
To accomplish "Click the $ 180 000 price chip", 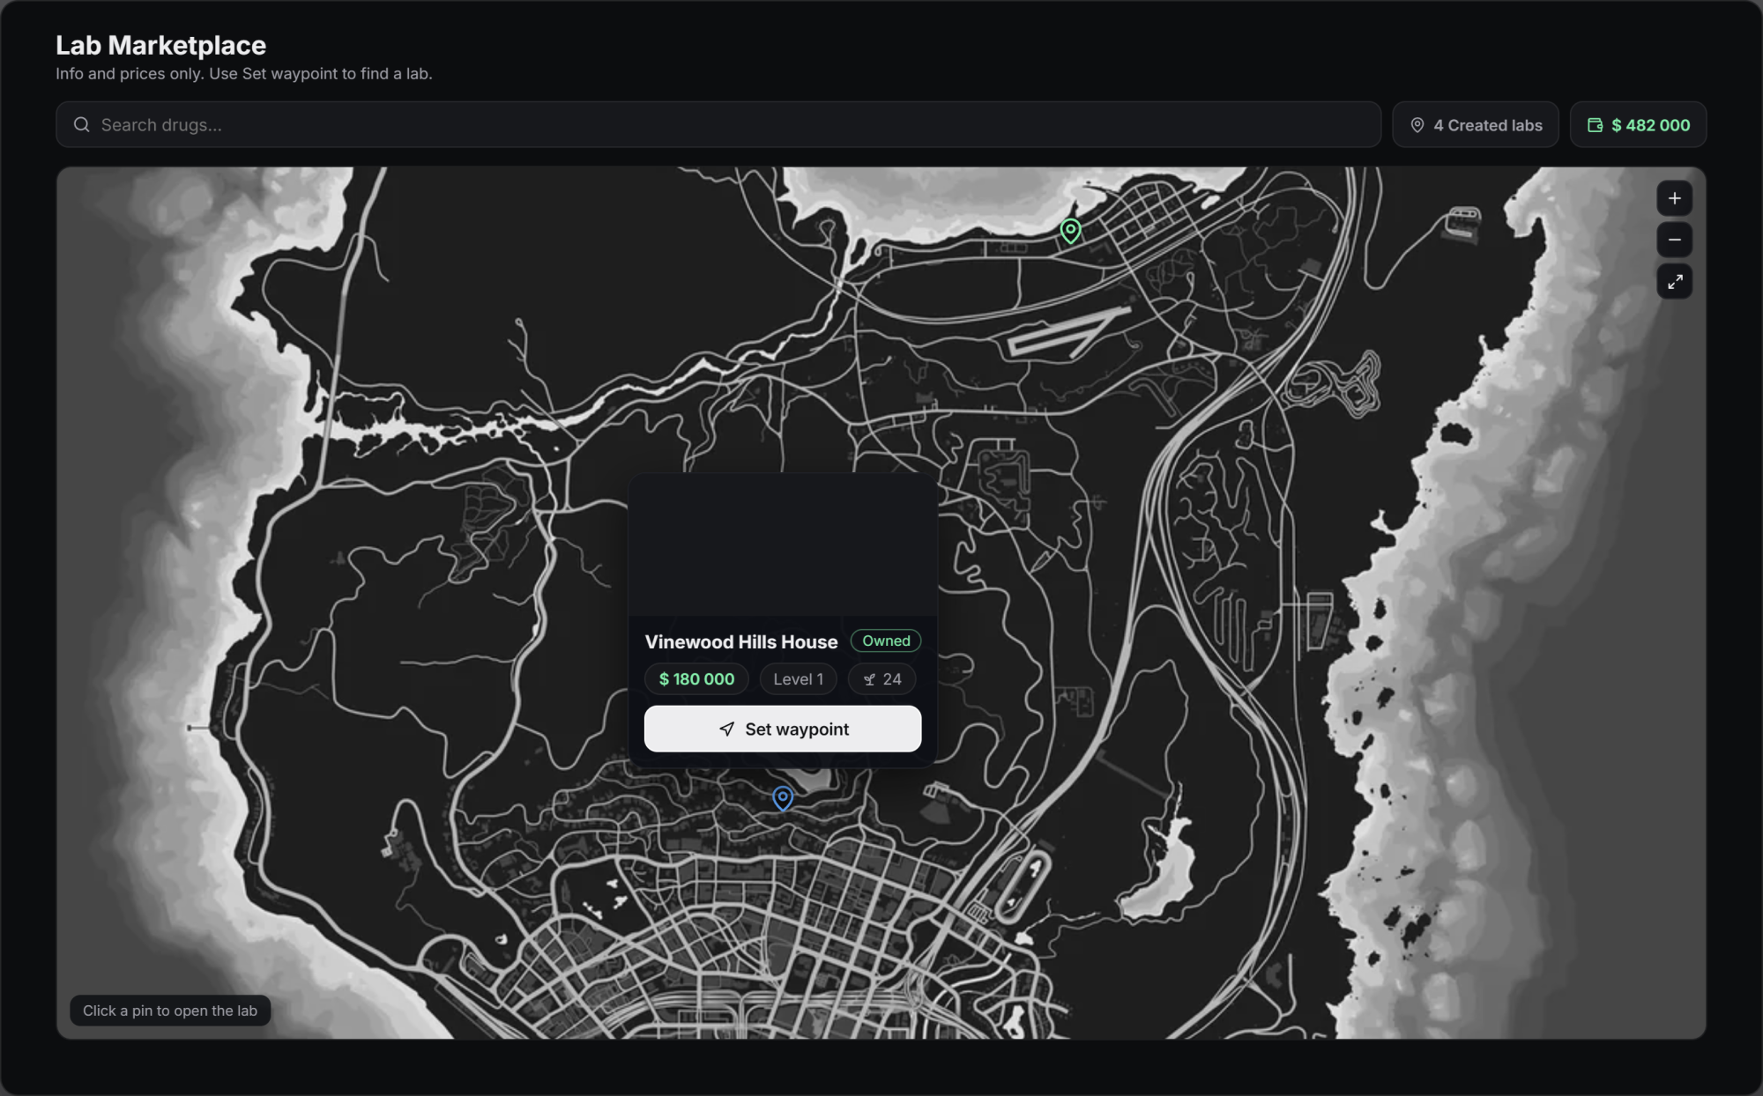I will pyautogui.click(x=696, y=679).
